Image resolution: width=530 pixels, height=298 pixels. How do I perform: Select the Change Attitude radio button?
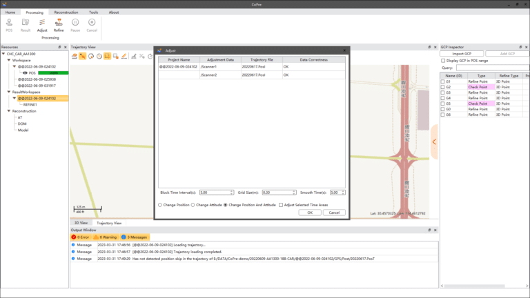tap(193, 205)
